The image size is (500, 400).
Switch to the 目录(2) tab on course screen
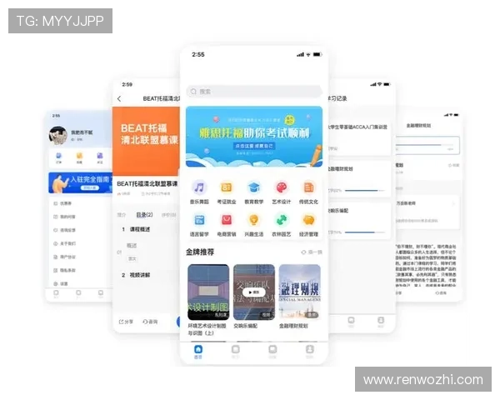(x=144, y=215)
